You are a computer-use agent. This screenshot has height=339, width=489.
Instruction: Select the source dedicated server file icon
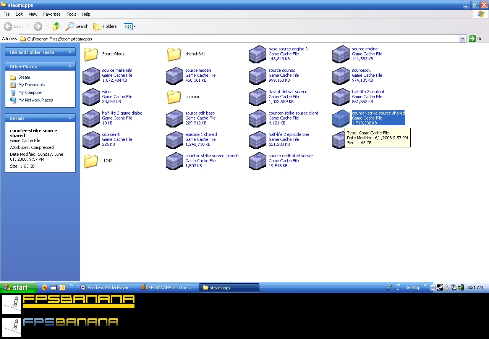coord(257,161)
